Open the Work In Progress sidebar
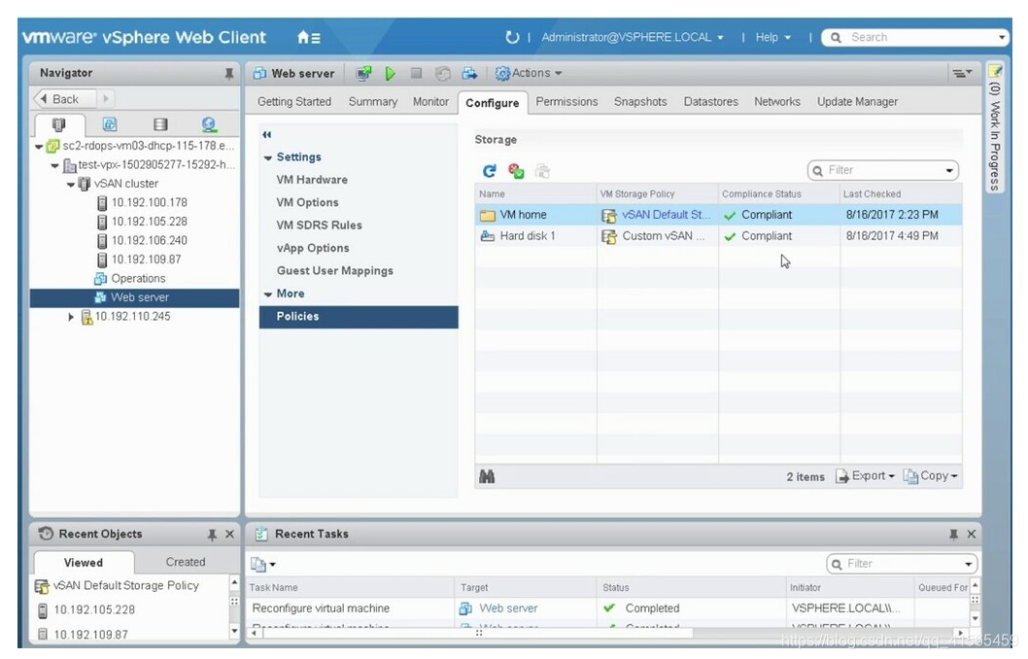The image size is (1028, 659). [995, 128]
